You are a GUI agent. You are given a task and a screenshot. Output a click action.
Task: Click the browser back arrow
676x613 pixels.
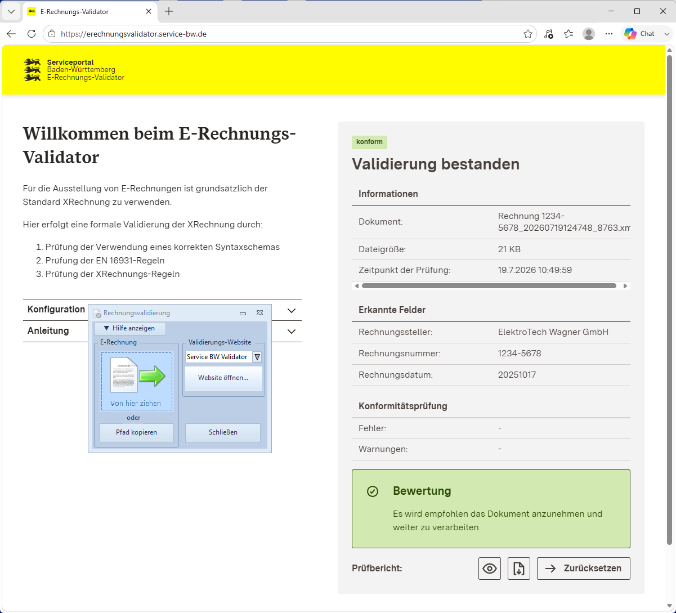[11, 34]
